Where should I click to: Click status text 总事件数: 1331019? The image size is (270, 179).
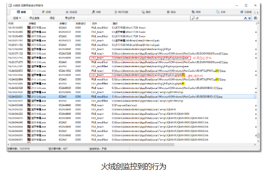point(18,148)
